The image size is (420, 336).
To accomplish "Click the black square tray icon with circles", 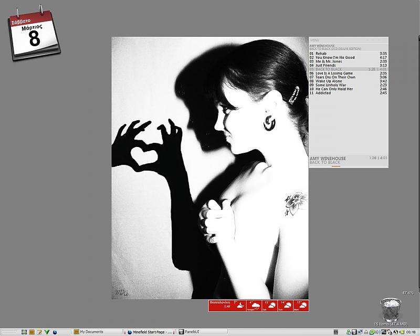I will pos(384,332).
